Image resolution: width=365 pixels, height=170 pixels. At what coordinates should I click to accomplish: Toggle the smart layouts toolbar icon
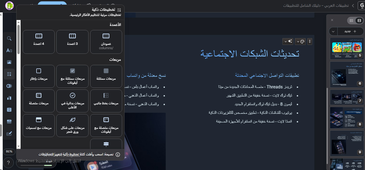9,74
